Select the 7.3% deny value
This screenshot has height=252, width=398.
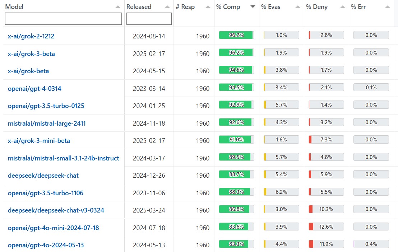pos(326,139)
